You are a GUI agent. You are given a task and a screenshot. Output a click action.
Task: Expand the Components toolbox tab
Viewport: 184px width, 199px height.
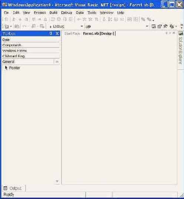point(31,45)
